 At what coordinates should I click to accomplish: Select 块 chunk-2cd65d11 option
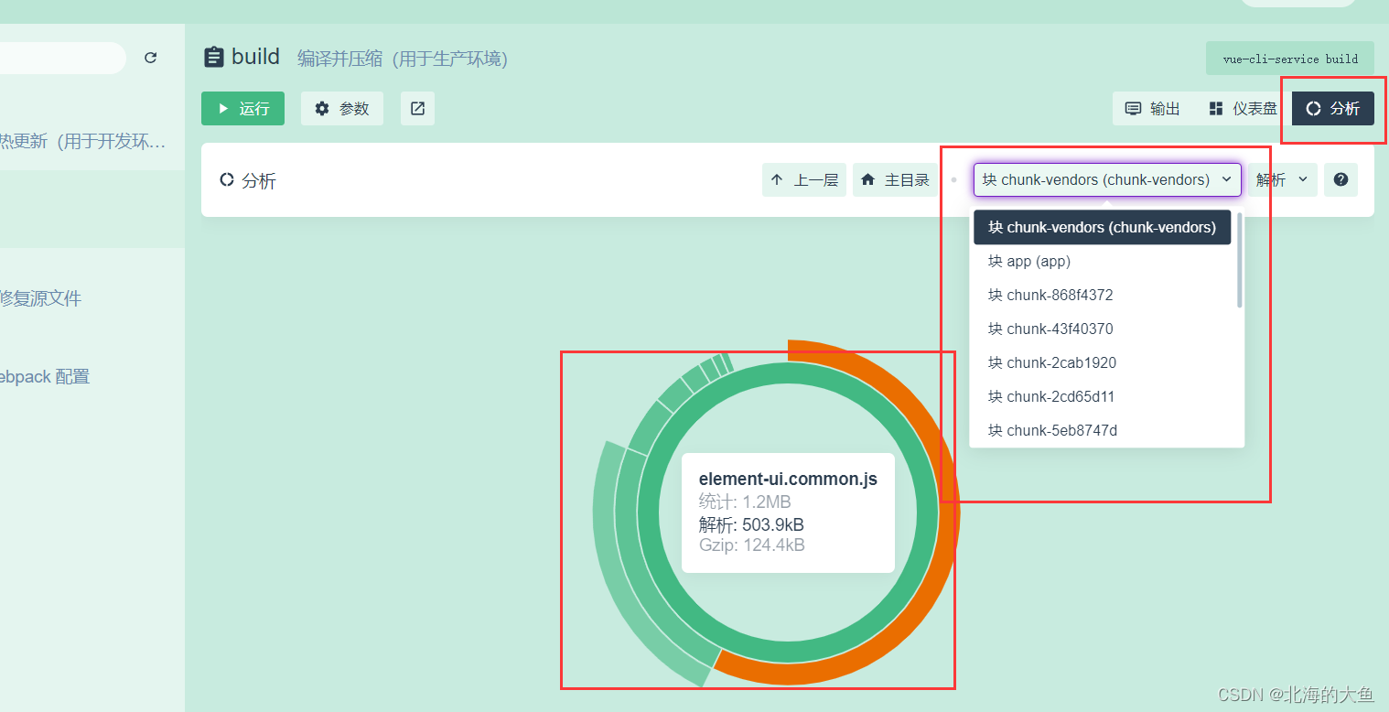point(1102,396)
